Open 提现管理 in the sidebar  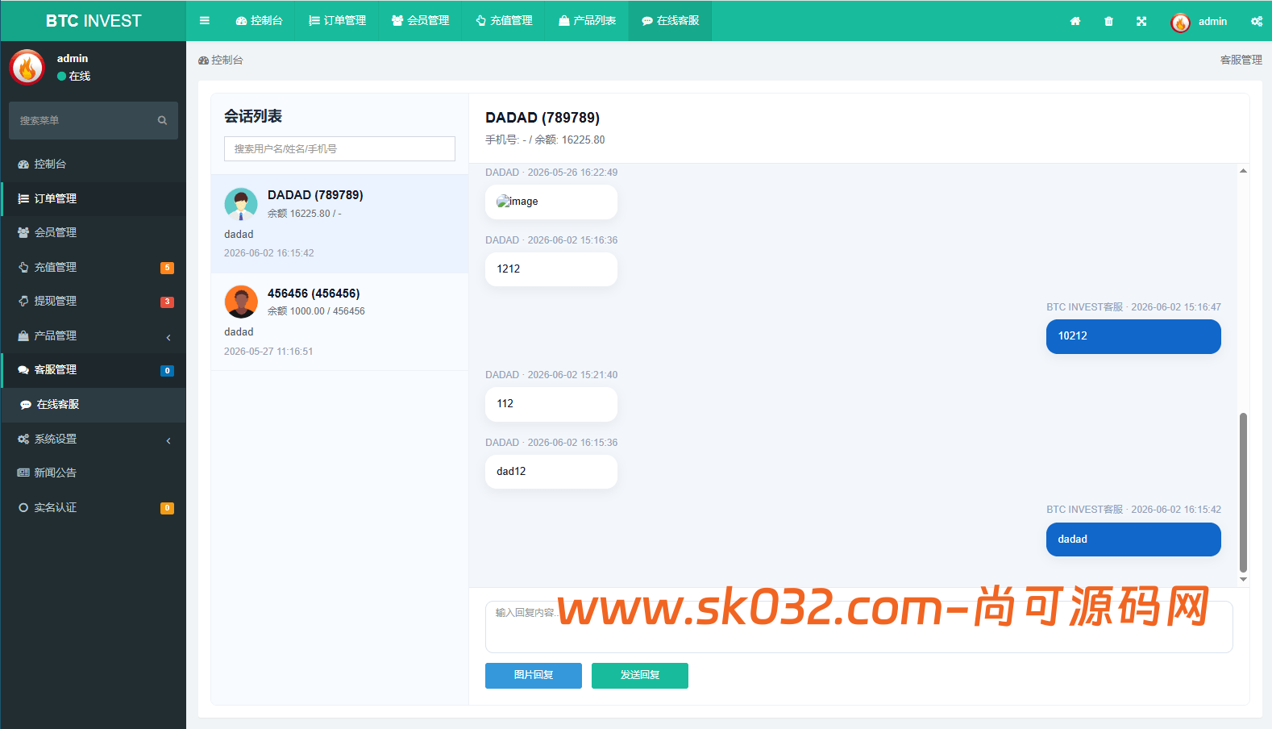pos(93,301)
